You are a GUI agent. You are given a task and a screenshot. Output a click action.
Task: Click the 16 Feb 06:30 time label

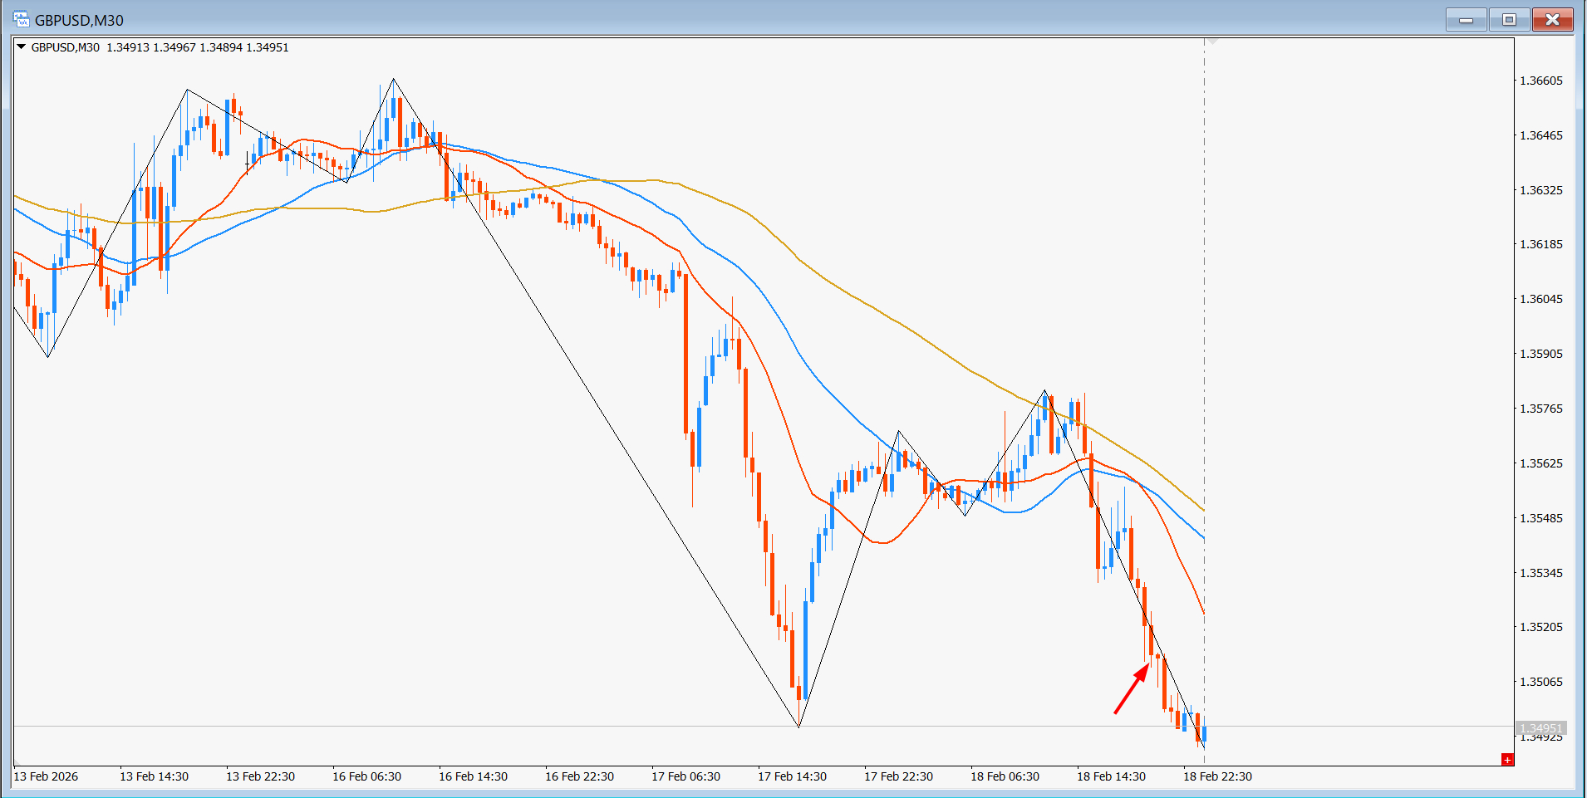click(366, 776)
